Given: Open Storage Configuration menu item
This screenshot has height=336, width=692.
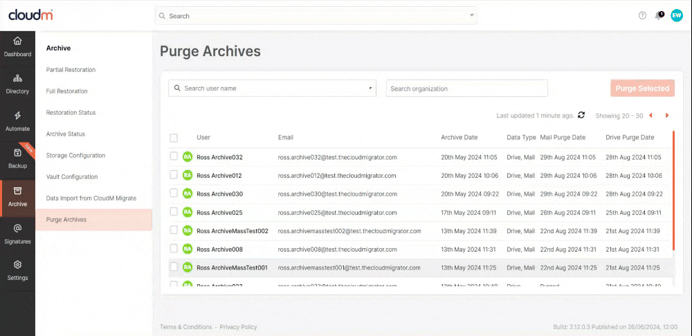Looking at the screenshot, I should pos(75,156).
